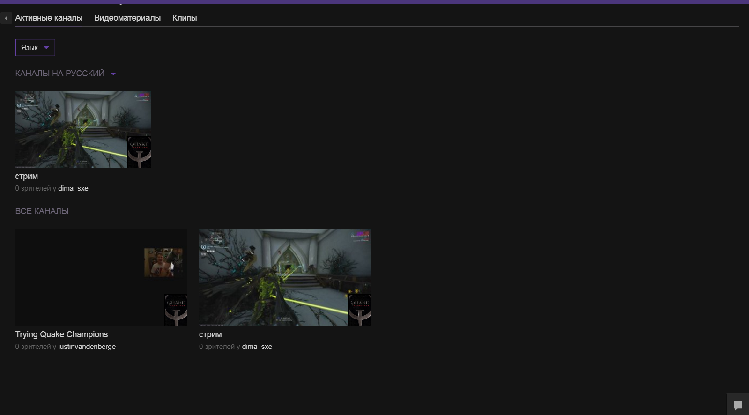
Task: Click the КАНАЛЫ НА РУССКИЙ heading text
Action: click(60, 74)
